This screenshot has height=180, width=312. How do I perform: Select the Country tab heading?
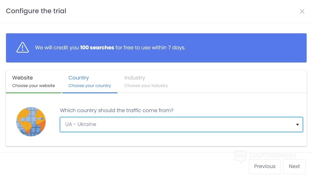pyautogui.click(x=79, y=78)
